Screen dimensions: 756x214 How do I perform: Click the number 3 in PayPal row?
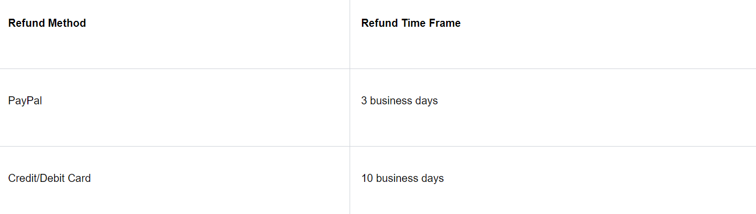[364, 101]
